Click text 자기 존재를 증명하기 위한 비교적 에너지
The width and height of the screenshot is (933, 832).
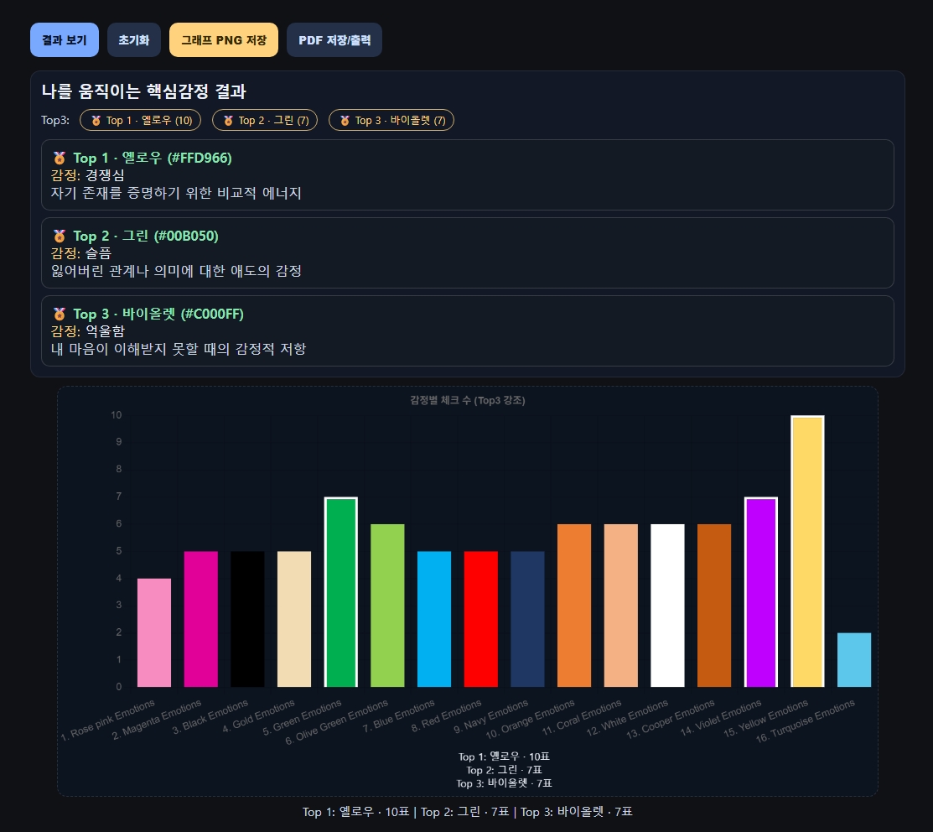[x=176, y=193]
